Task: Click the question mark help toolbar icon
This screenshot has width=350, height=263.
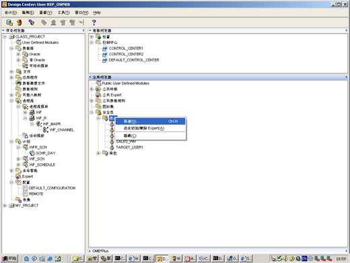Action: [94, 22]
